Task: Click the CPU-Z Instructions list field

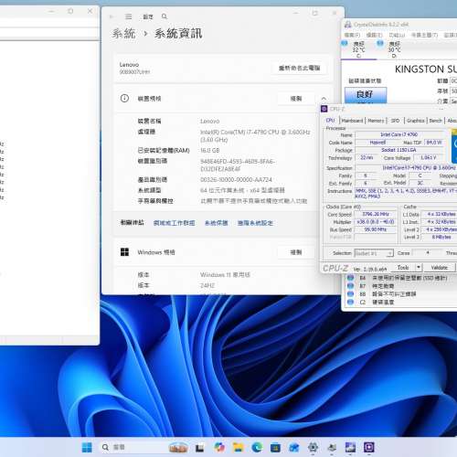Action: click(406, 194)
